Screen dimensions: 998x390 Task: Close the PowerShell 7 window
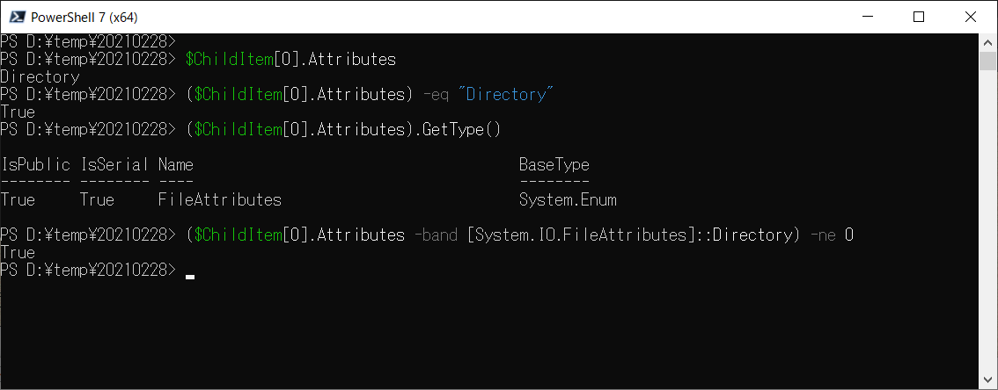click(x=971, y=18)
